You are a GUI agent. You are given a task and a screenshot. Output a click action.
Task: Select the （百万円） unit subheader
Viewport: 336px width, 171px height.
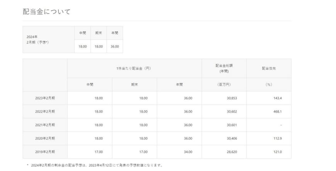[x=224, y=85]
